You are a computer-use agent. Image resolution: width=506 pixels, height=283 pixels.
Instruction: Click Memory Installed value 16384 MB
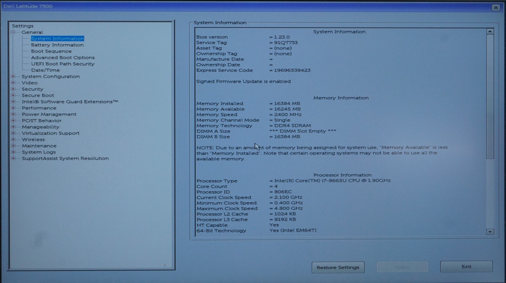tap(287, 103)
